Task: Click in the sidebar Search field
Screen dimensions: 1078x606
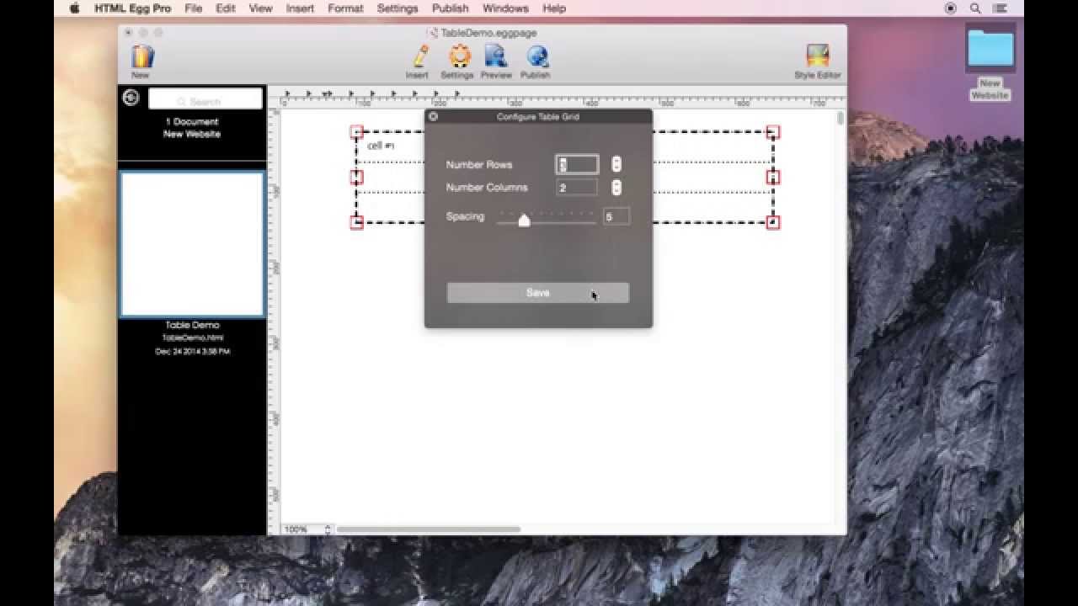Action: coord(205,99)
